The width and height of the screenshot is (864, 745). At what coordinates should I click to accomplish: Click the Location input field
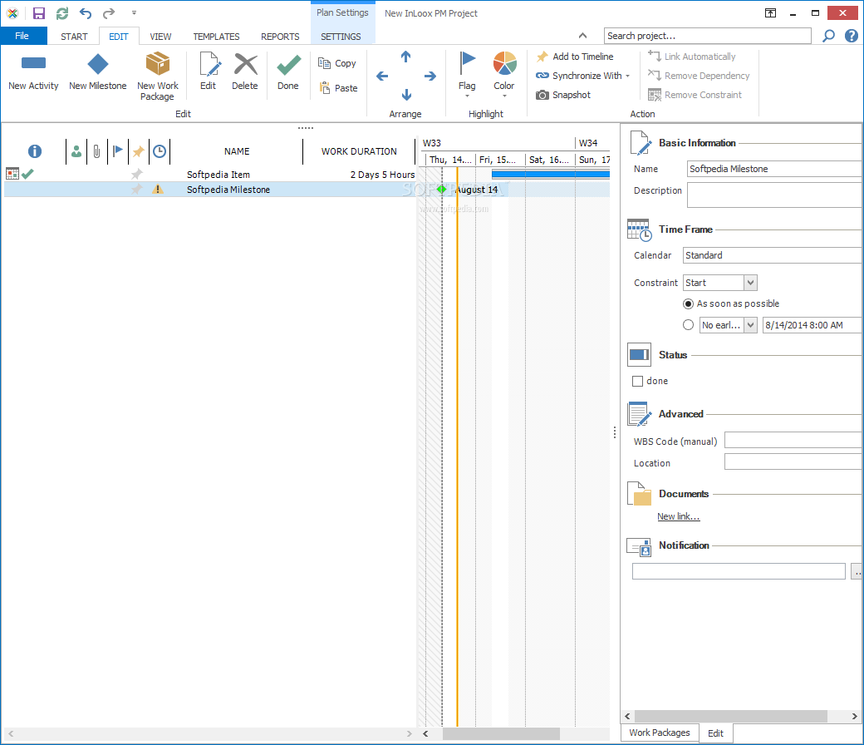(793, 461)
